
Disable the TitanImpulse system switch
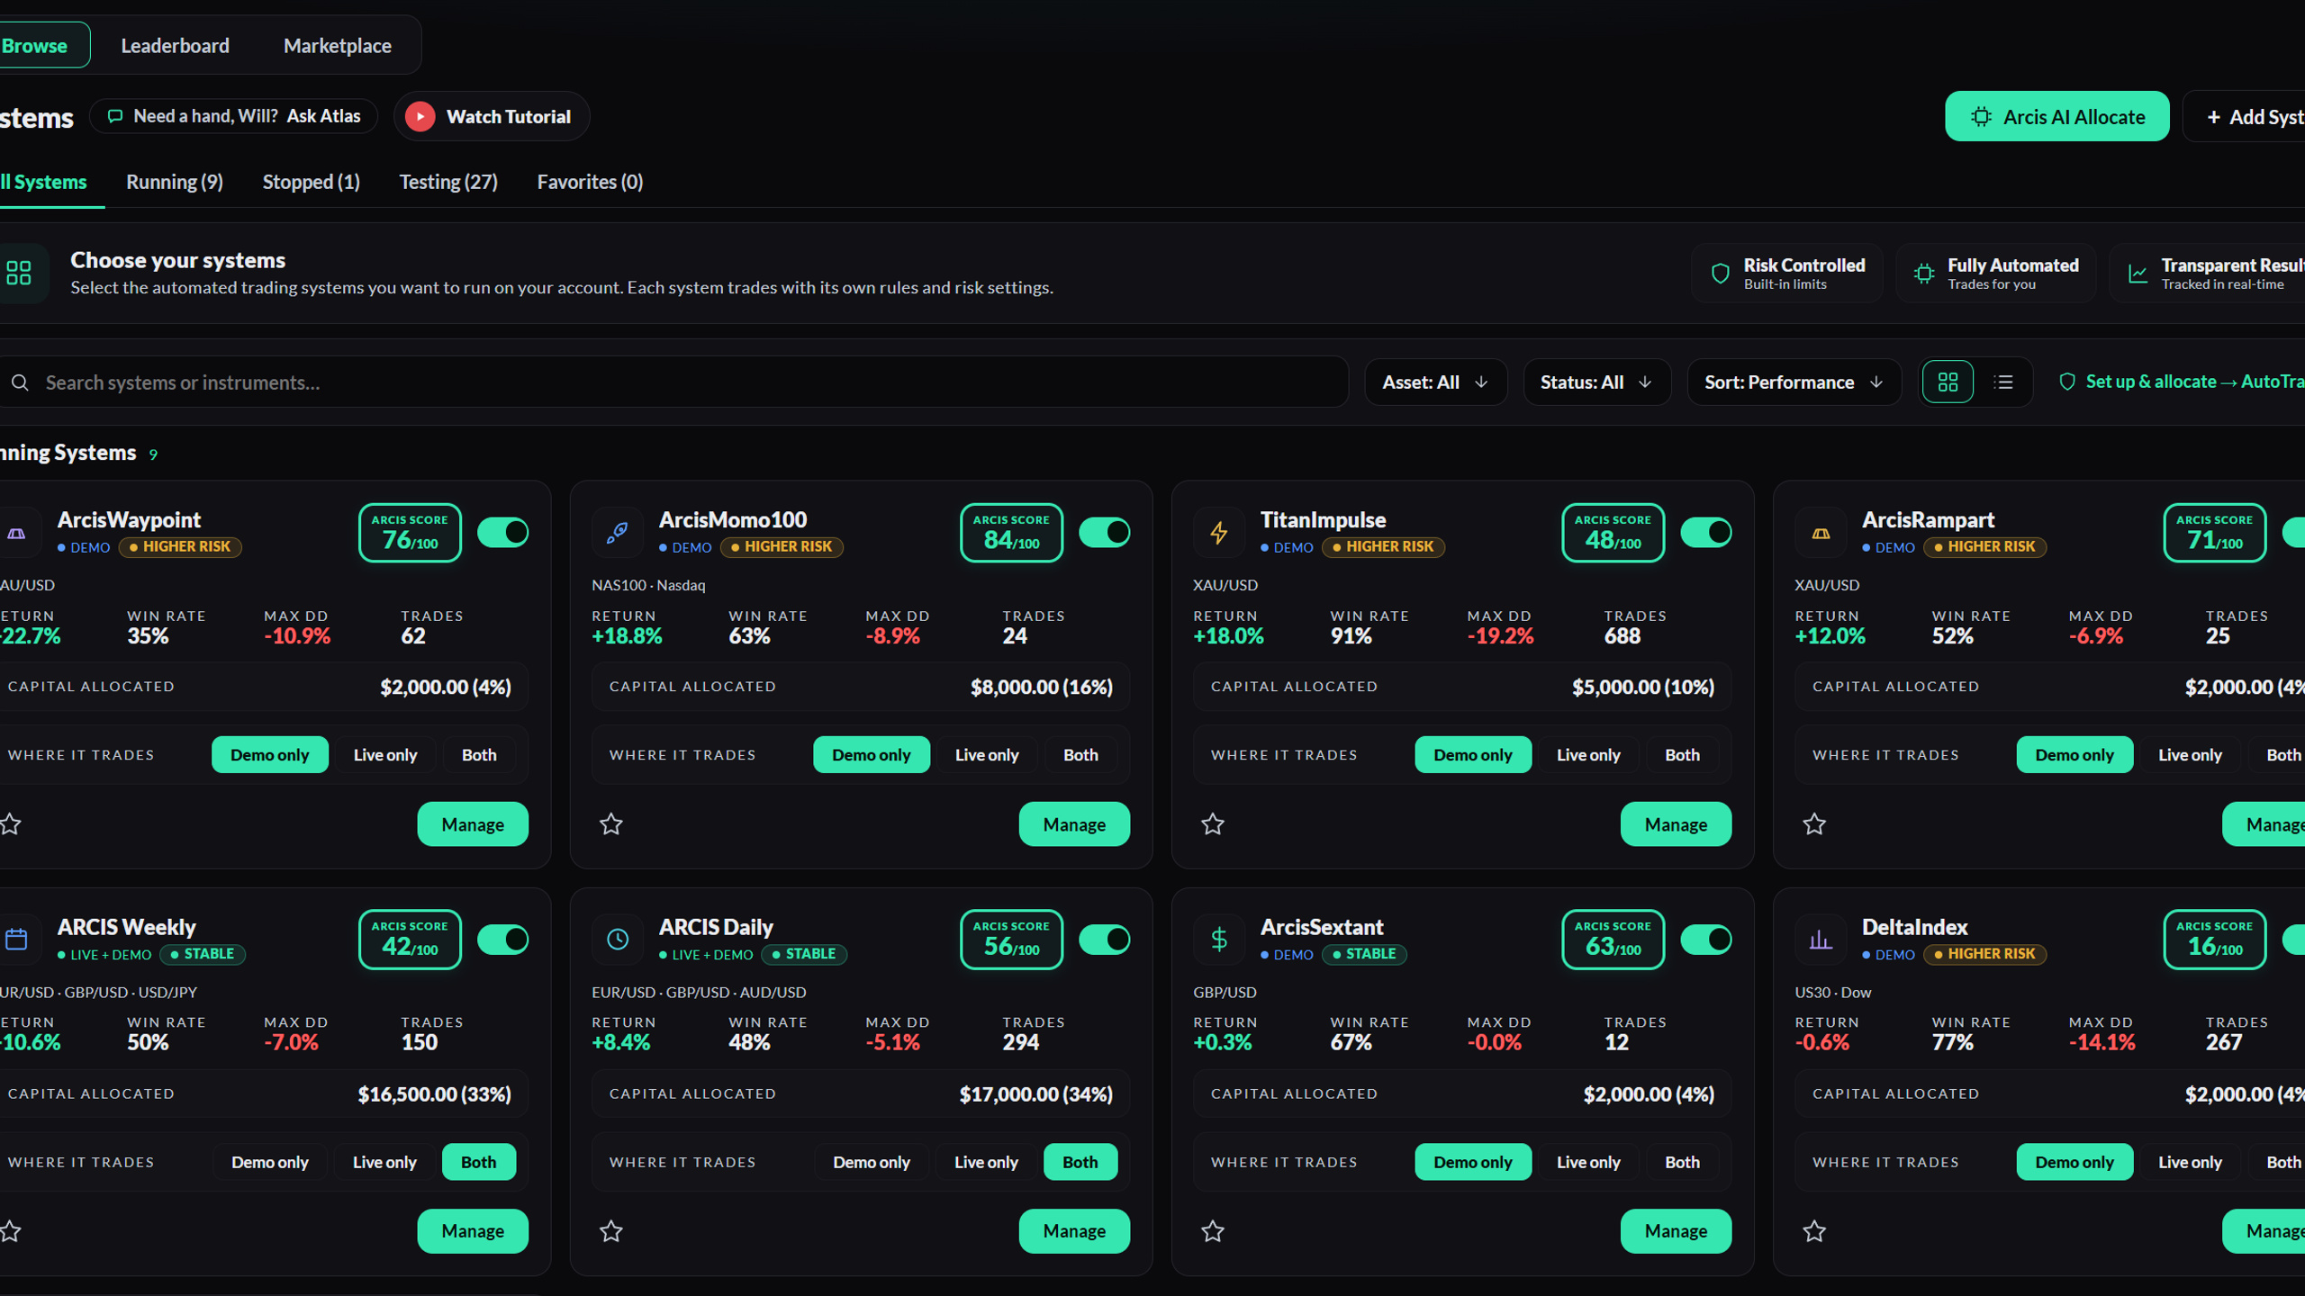(x=1706, y=532)
